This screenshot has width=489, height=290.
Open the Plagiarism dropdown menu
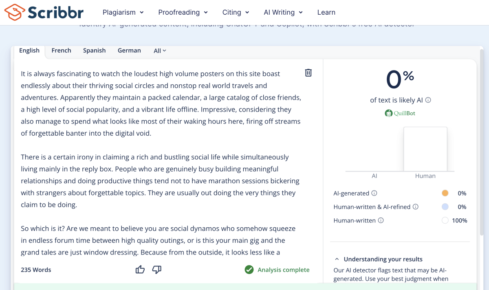pos(123,12)
